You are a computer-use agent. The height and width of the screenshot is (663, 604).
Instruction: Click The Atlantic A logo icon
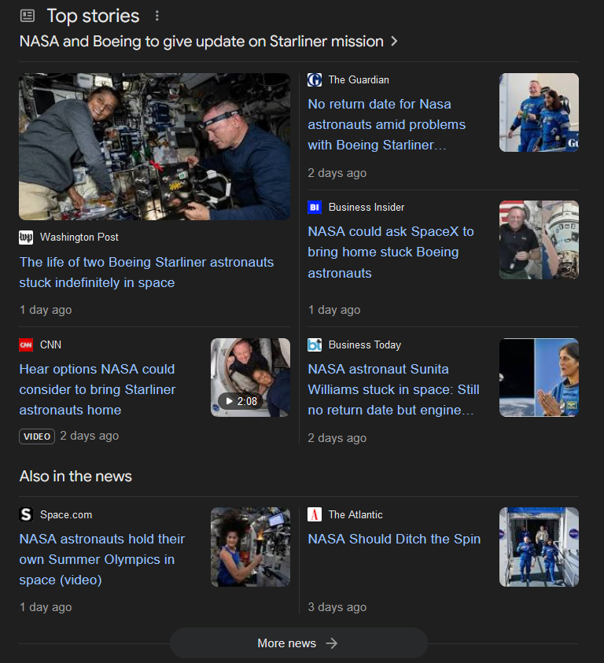[x=315, y=514]
